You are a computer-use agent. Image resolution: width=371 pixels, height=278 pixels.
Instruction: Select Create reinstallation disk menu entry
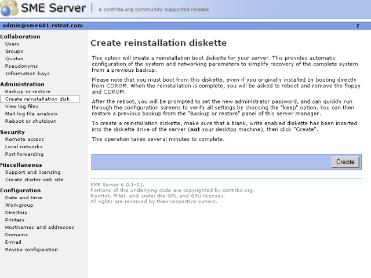[x=40, y=99]
